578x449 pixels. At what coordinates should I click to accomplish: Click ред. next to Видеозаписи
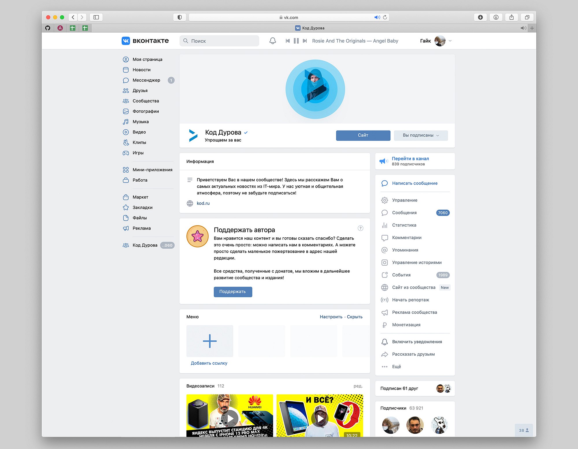[x=358, y=386]
